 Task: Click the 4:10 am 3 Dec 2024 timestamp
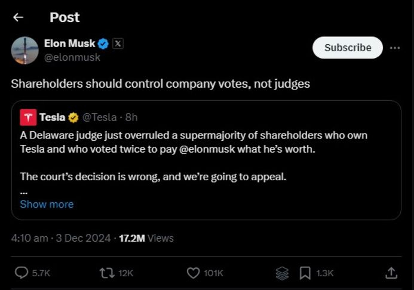61,238
